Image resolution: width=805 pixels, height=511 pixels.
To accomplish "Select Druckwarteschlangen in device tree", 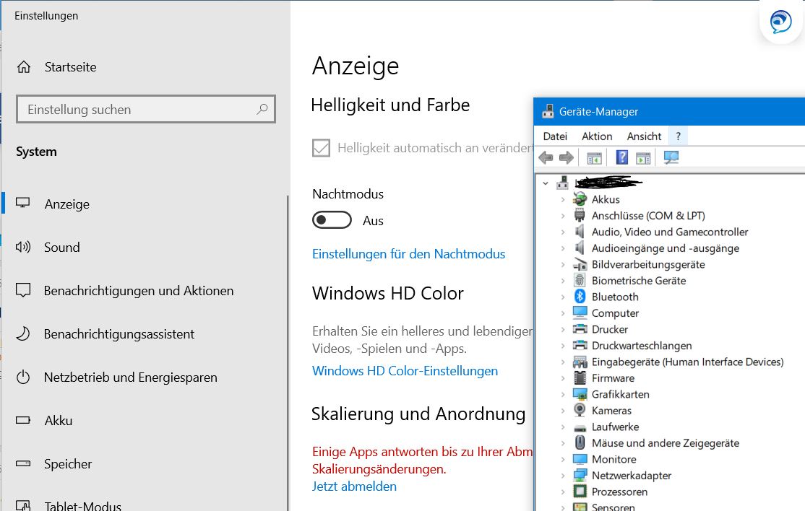I will click(642, 346).
